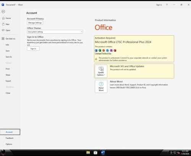Open Feedback in the sidebar
191x156 pixels.
[10, 138]
